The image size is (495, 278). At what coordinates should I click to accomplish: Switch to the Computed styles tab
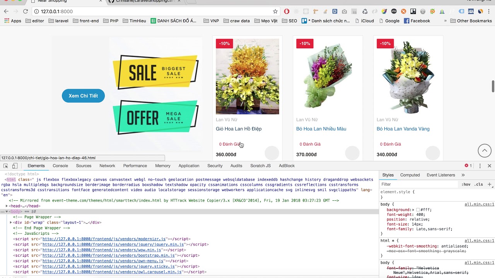410,175
